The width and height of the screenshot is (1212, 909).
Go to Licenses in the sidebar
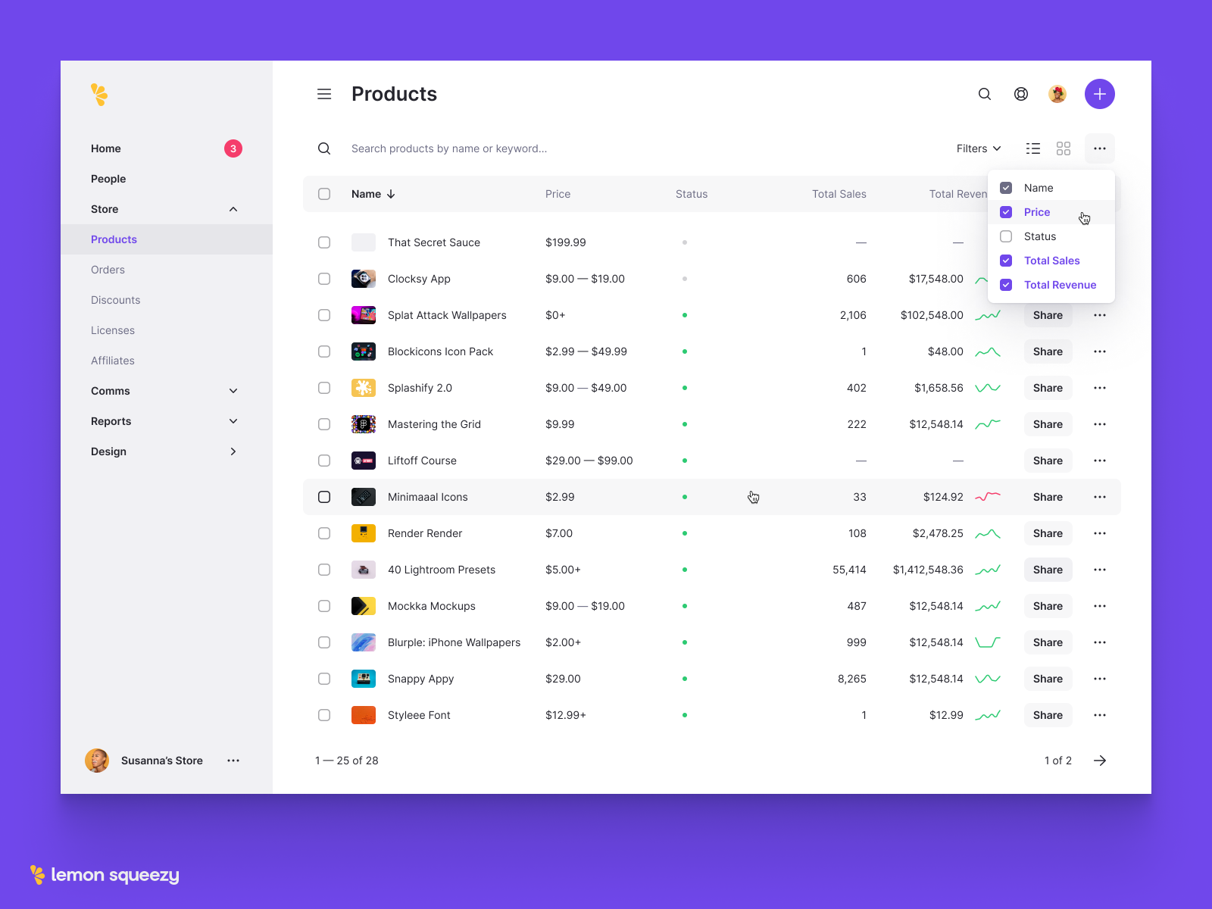113,330
